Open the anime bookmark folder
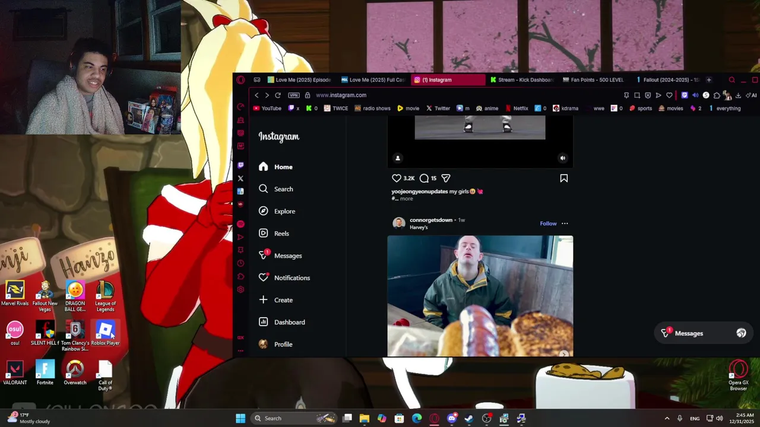 [487, 109]
